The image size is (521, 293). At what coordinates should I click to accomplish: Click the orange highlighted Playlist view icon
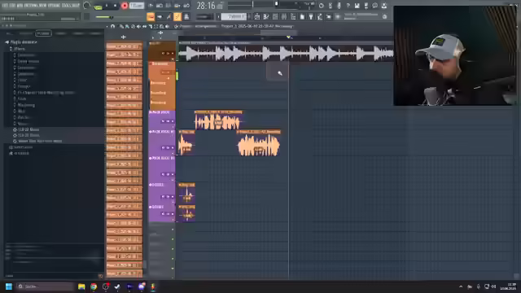tap(151, 16)
